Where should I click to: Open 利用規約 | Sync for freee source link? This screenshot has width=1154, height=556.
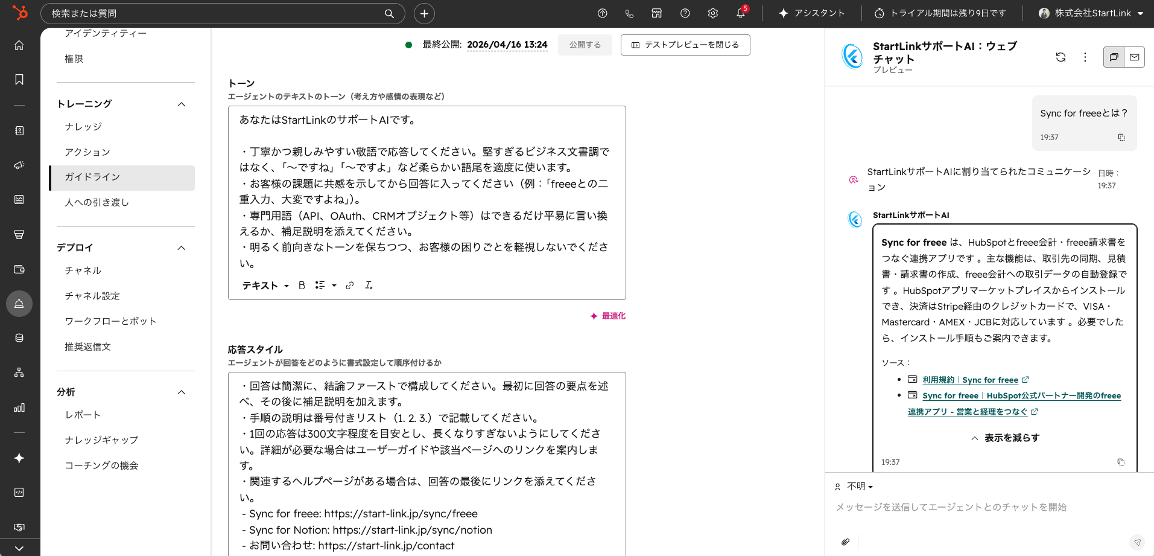pyautogui.click(x=970, y=380)
